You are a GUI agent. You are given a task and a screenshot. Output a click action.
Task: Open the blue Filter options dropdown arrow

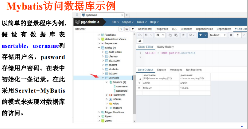coord(205,35)
